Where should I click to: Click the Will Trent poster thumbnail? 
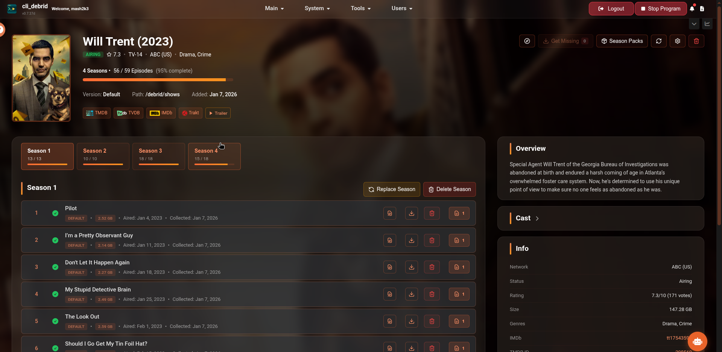tap(41, 78)
